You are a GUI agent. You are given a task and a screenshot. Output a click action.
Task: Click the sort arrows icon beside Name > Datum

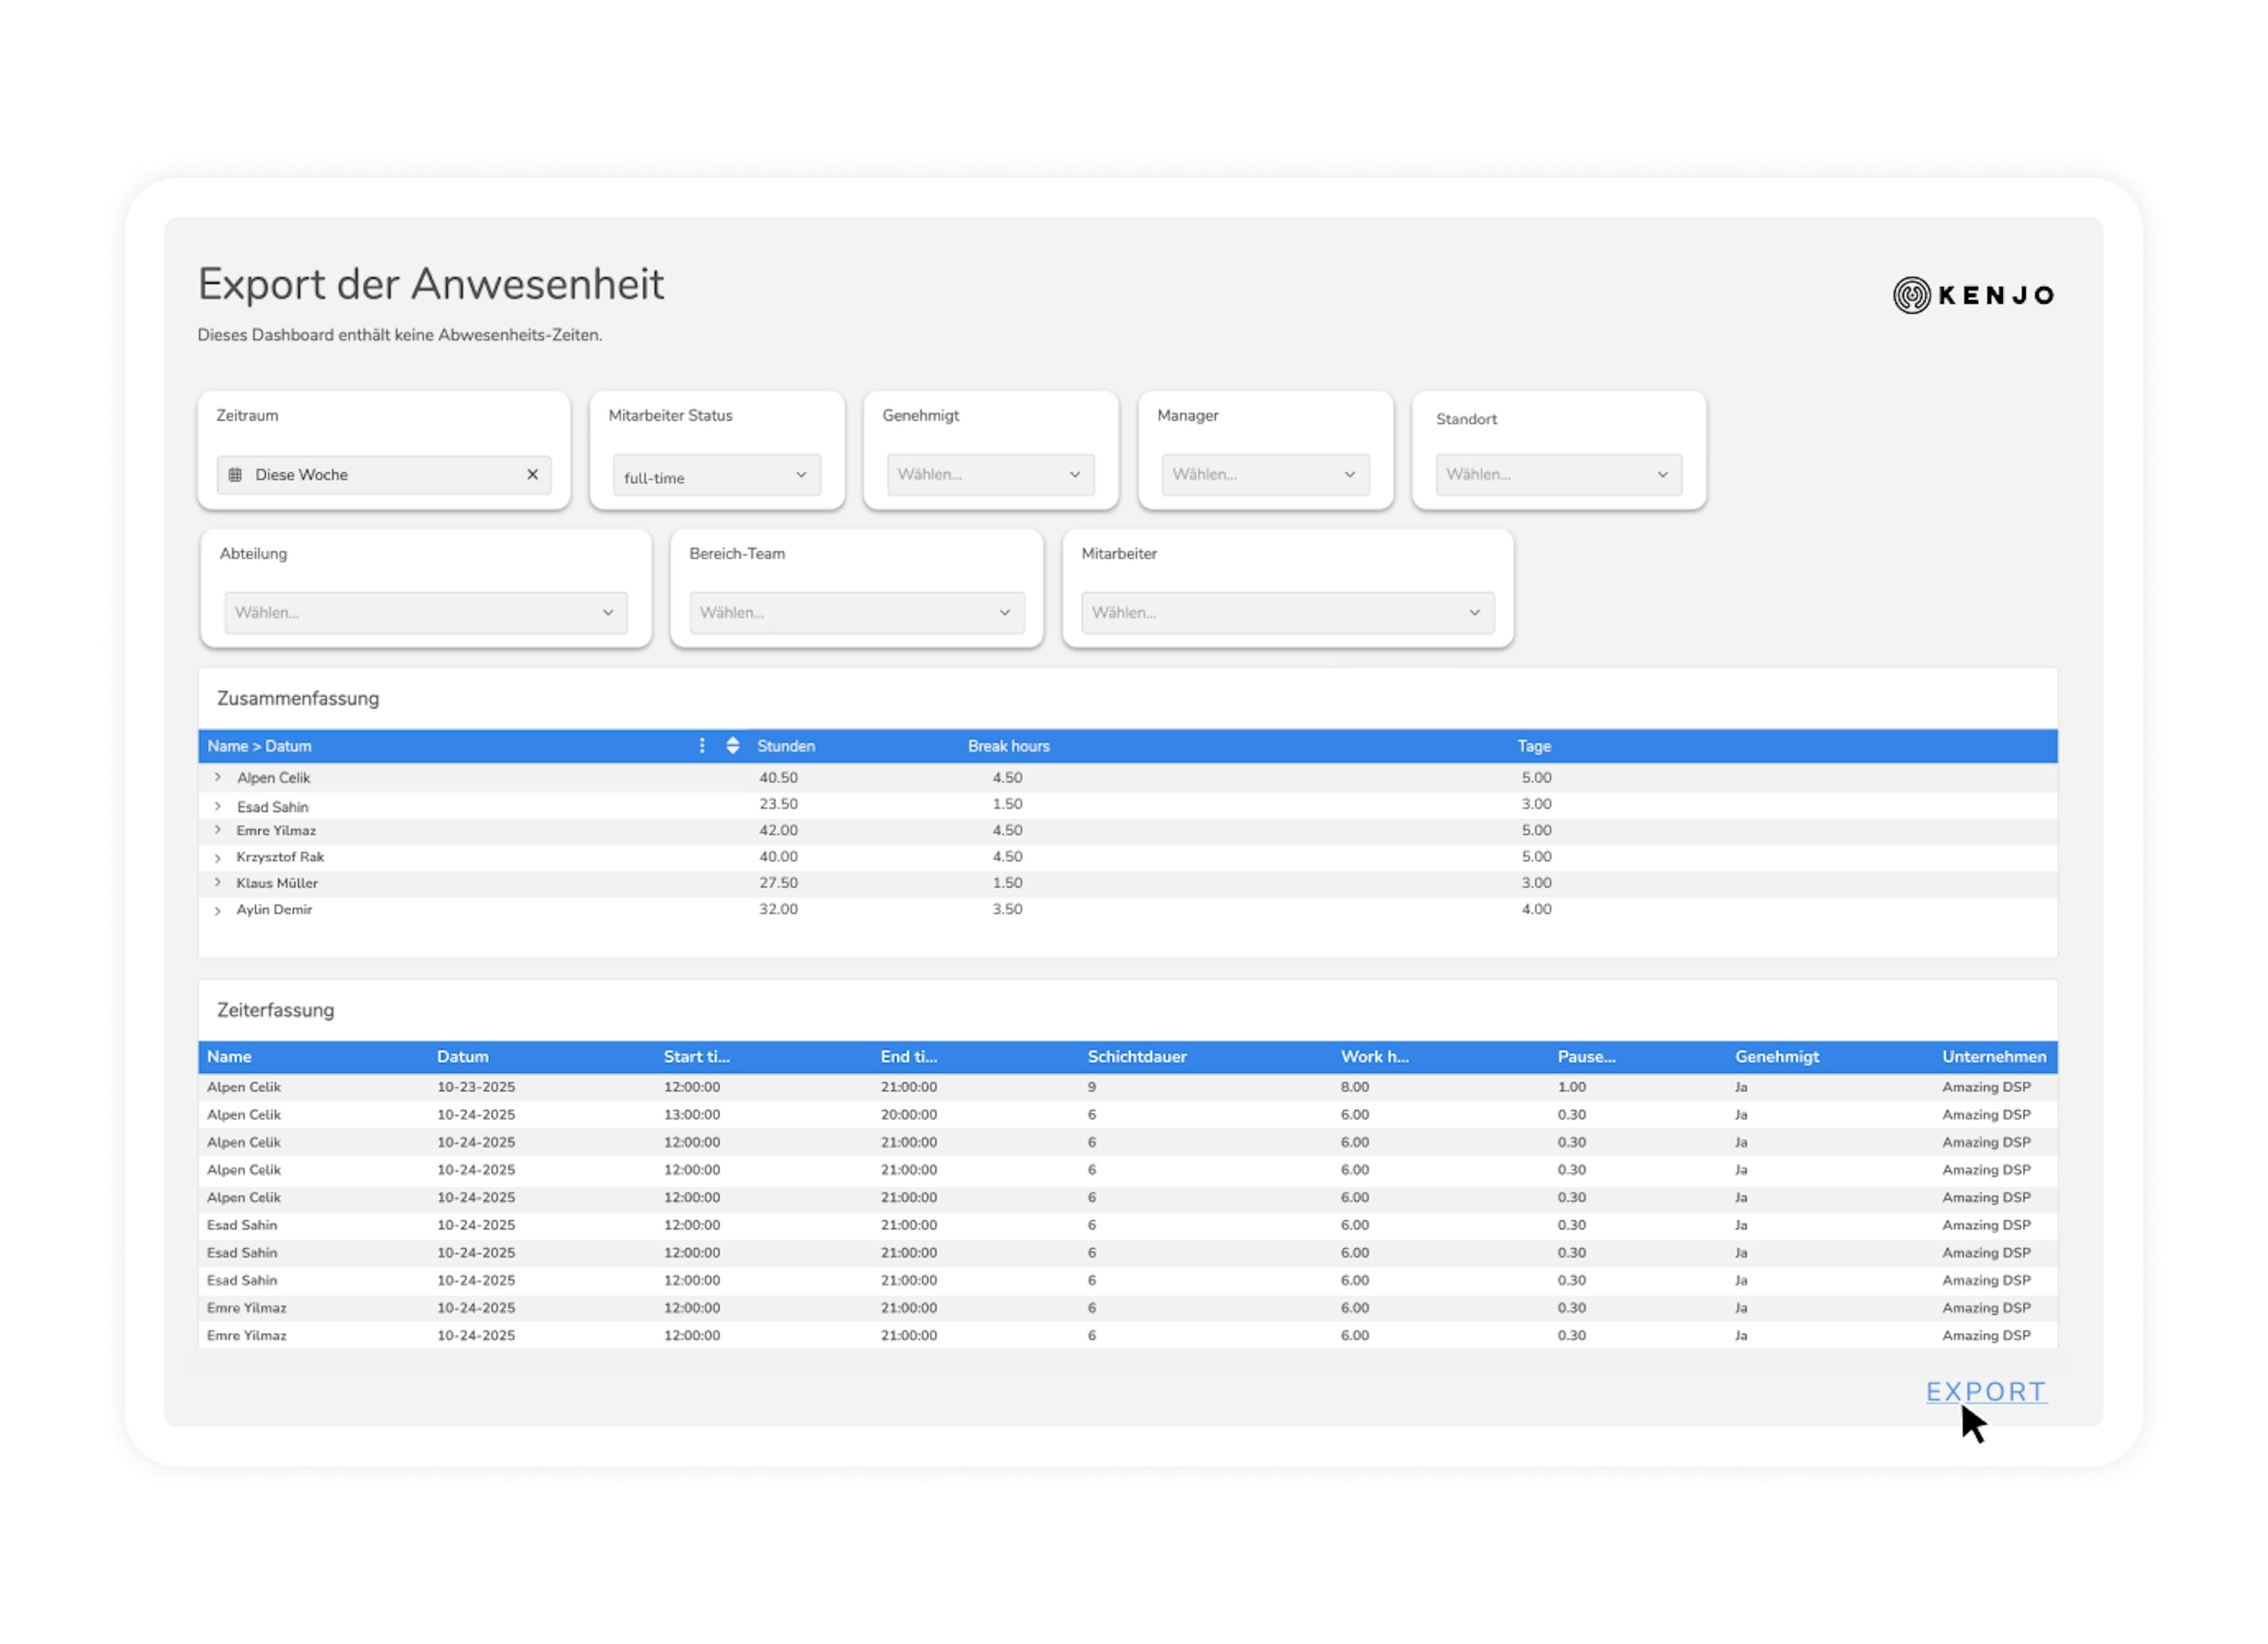pyautogui.click(x=733, y=746)
